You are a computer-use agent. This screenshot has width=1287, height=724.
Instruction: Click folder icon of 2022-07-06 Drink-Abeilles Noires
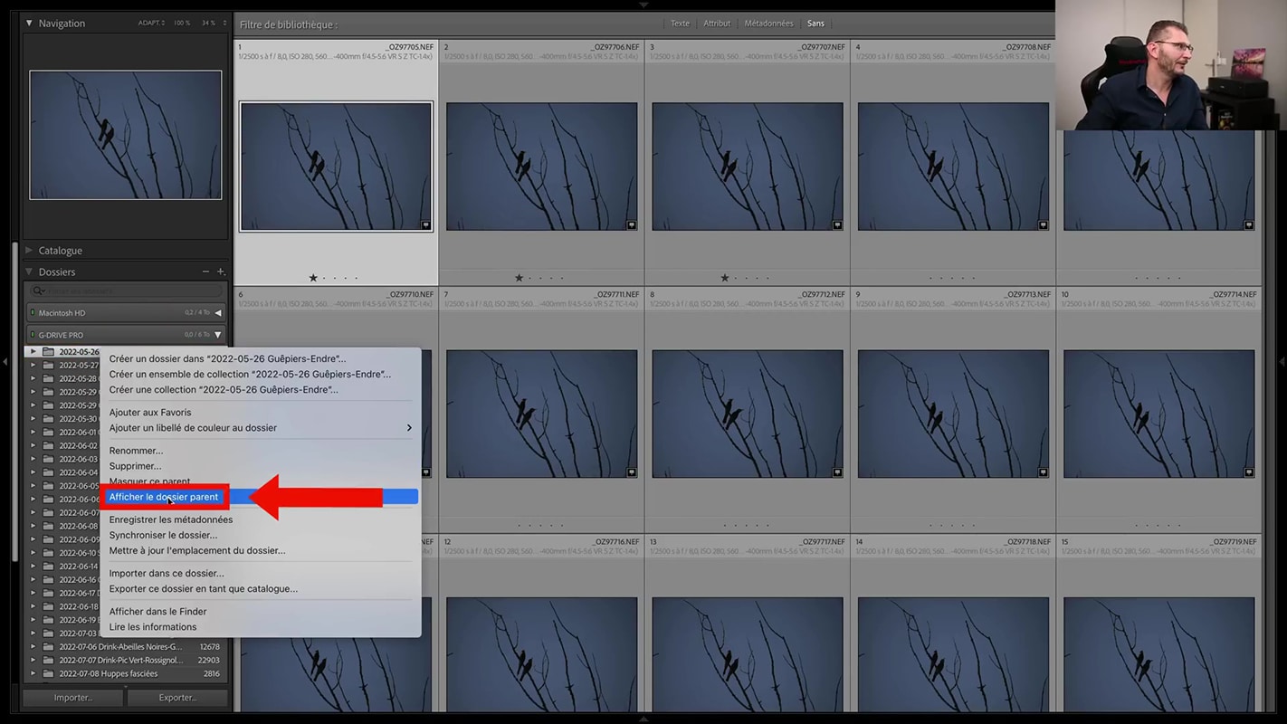tap(49, 647)
